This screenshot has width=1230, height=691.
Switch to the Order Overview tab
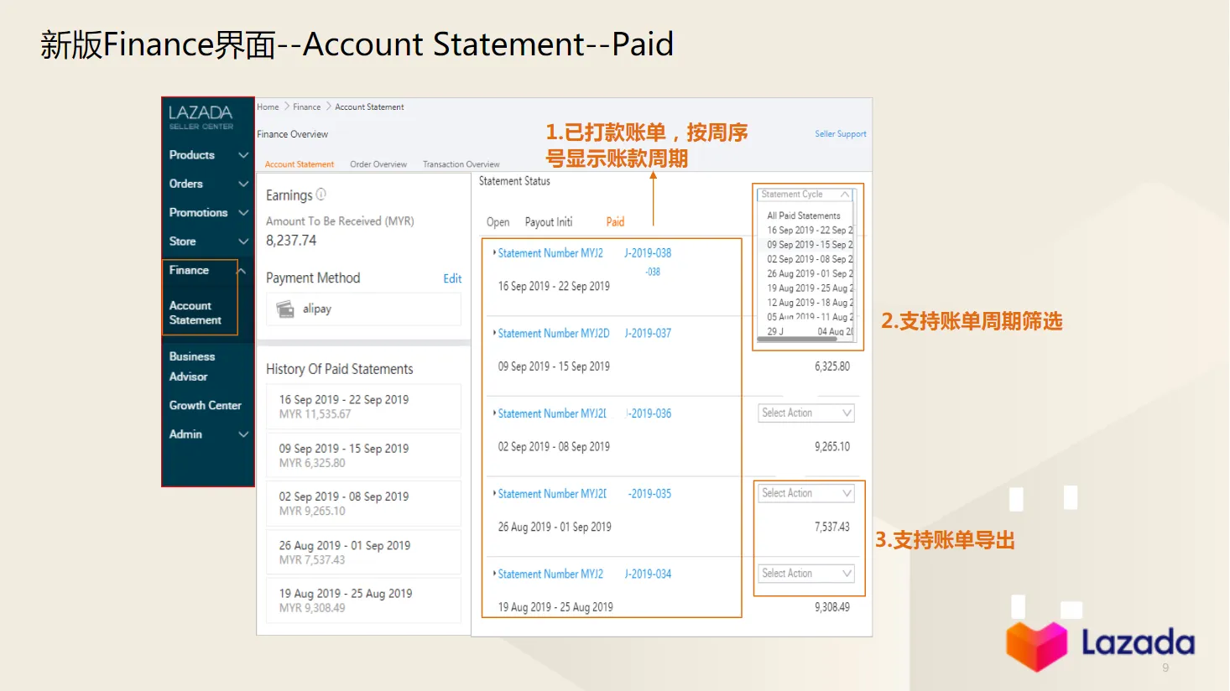click(x=378, y=164)
